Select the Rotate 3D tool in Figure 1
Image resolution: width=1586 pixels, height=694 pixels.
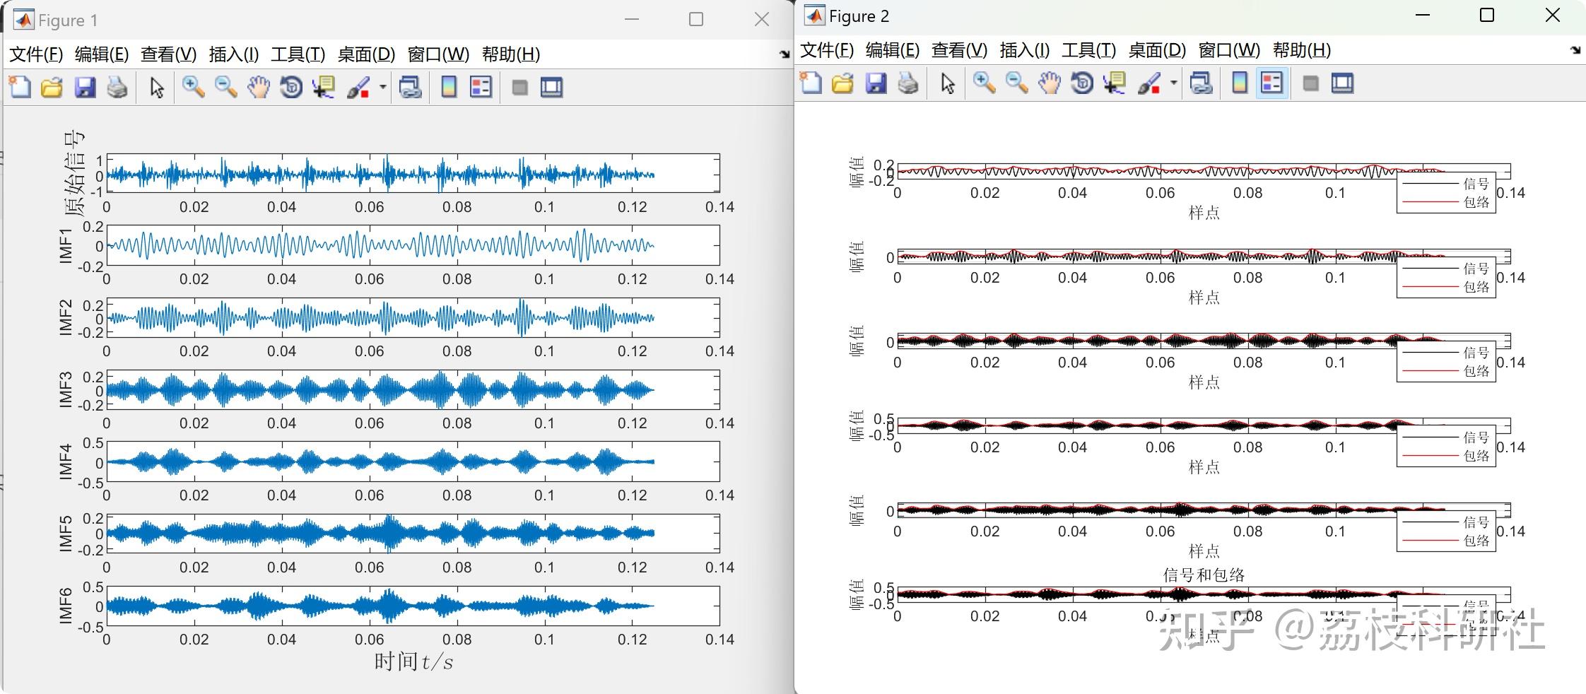tap(290, 86)
